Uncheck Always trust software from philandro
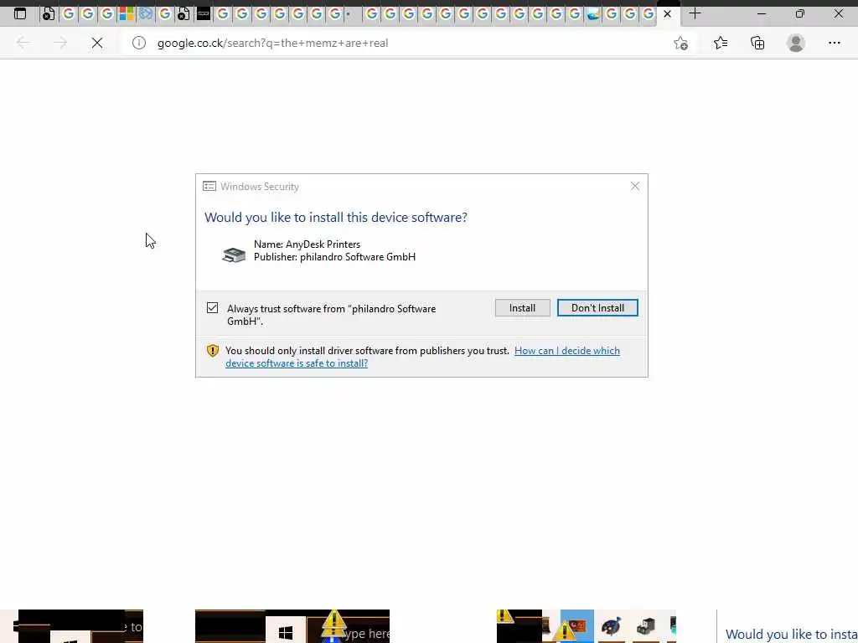The width and height of the screenshot is (858, 643). click(212, 308)
